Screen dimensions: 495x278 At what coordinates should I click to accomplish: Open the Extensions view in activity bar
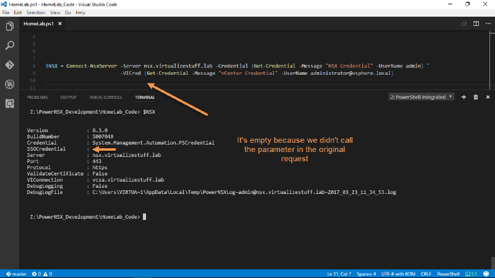click(9, 103)
